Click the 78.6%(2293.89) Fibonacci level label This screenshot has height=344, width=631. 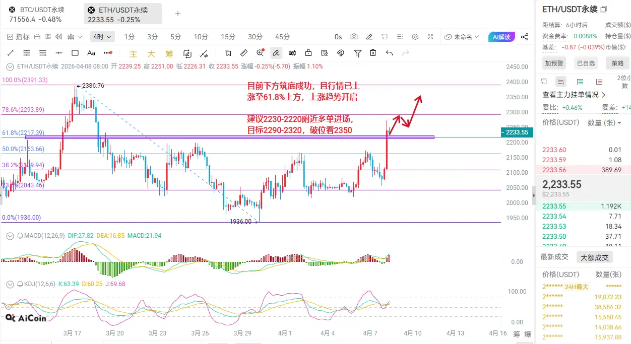[x=24, y=110]
